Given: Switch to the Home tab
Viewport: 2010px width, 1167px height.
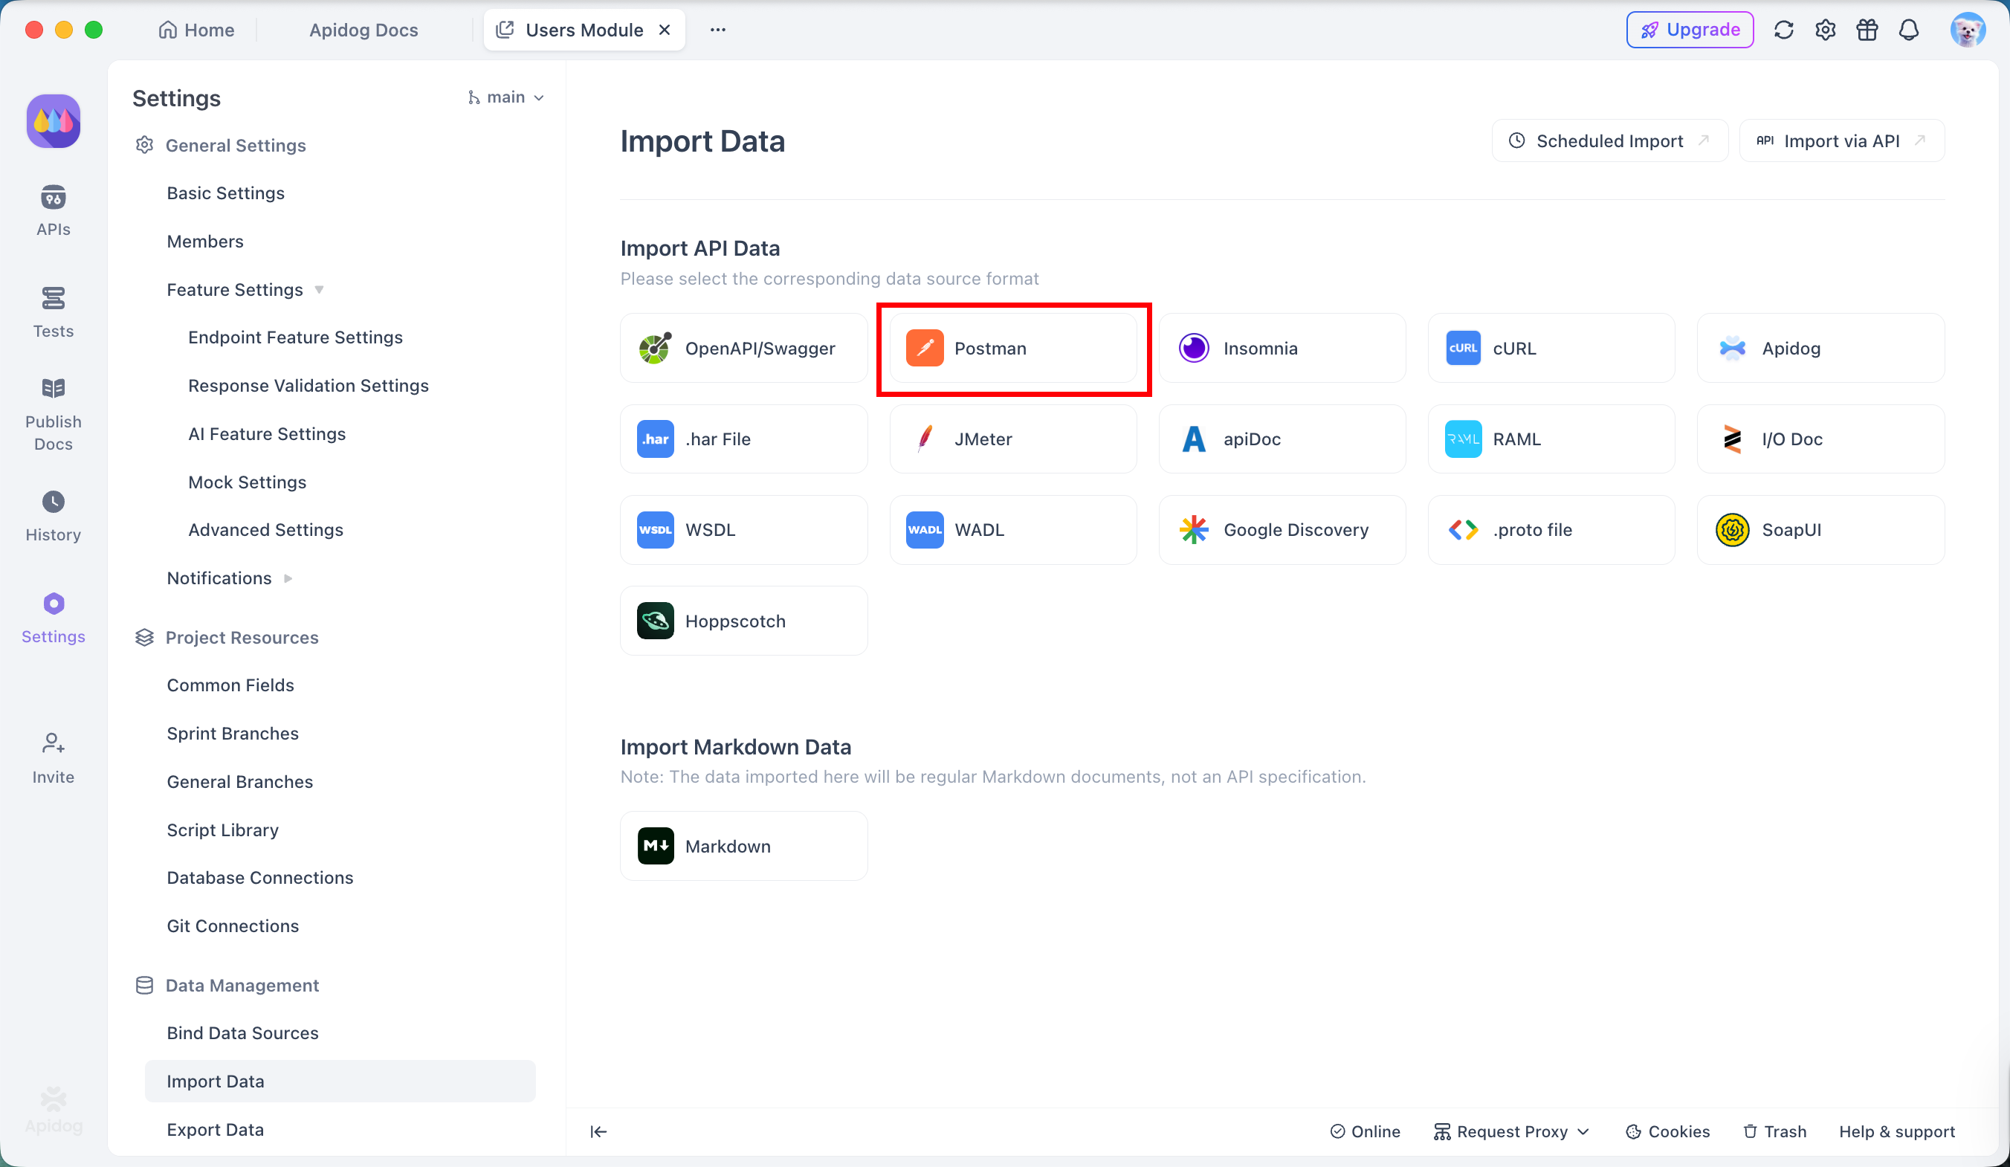Looking at the screenshot, I should tap(196, 30).
